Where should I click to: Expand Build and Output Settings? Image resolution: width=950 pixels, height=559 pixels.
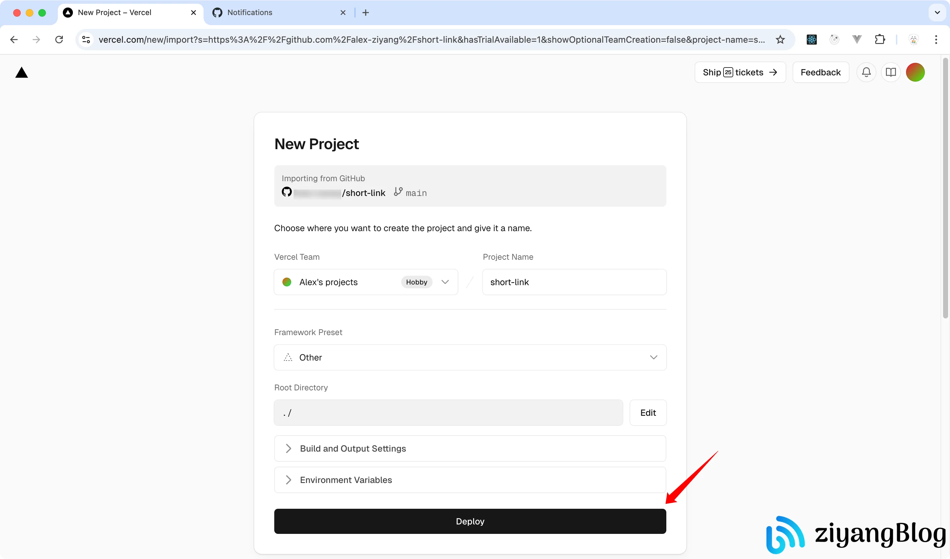pos(470,448)
